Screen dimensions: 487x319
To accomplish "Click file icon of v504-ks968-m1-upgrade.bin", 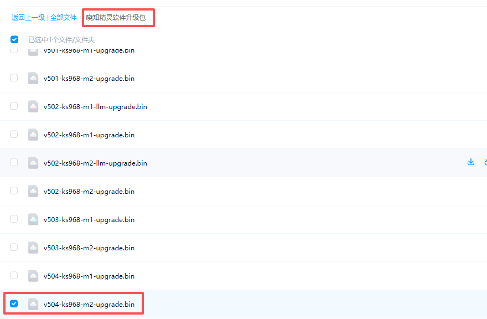I will pyautogui.click(x=33, y=276).
